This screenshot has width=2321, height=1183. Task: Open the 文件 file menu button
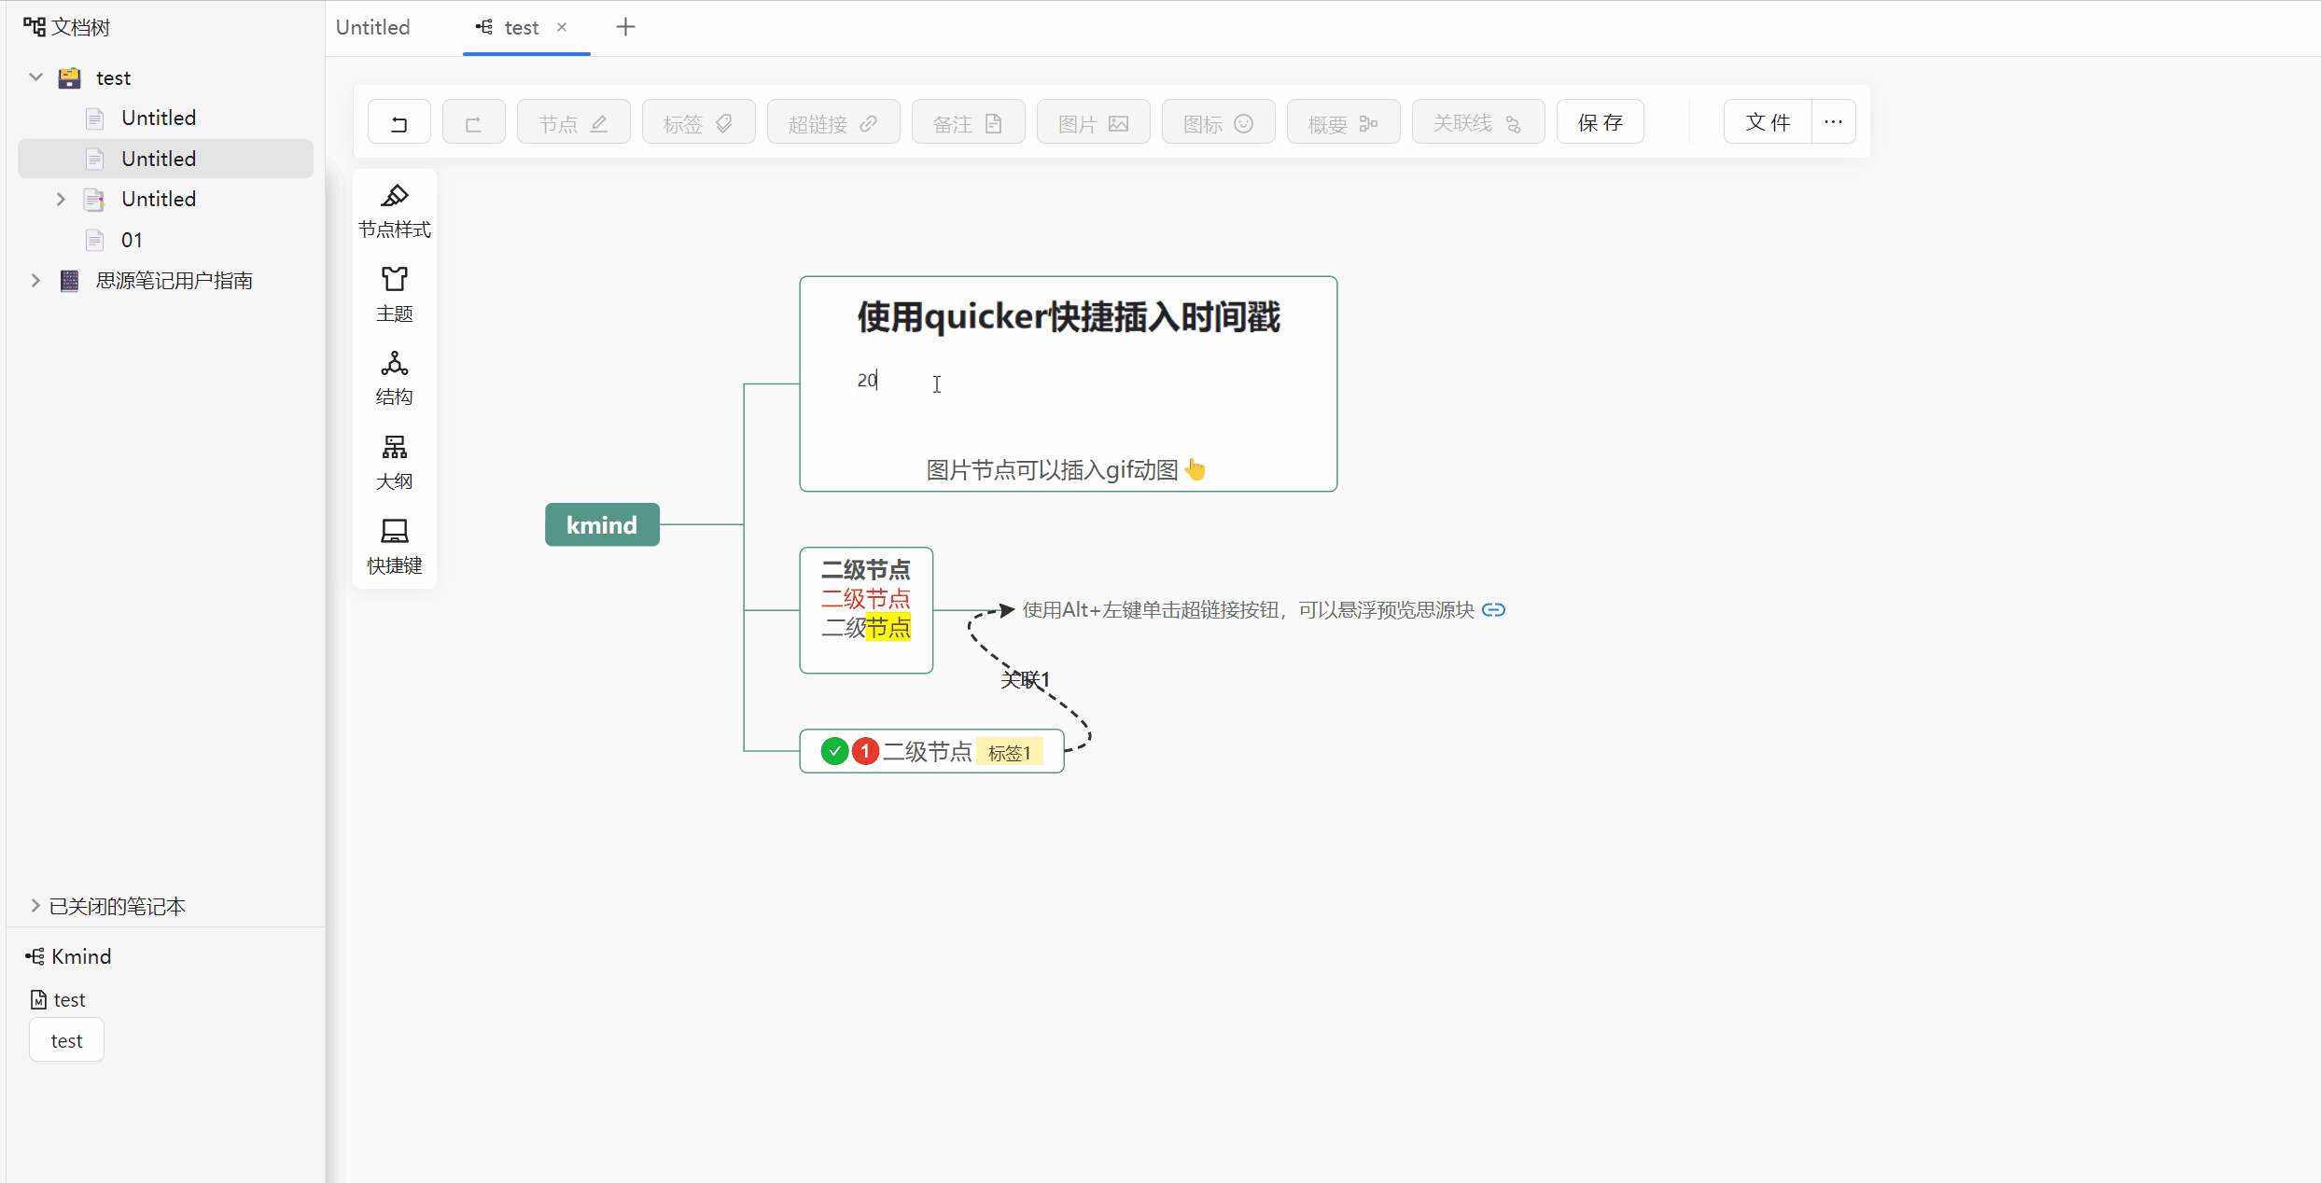pos(1768,123)
